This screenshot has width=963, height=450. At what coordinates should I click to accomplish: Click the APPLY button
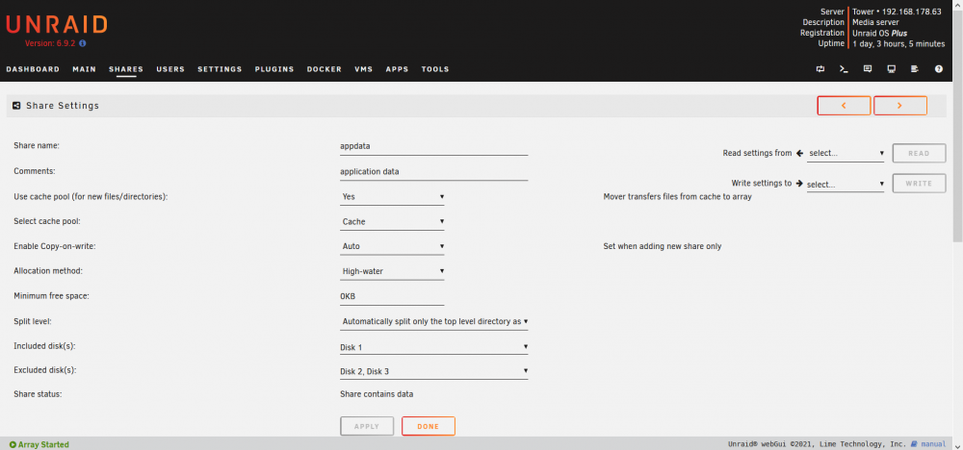click(367, 426)
